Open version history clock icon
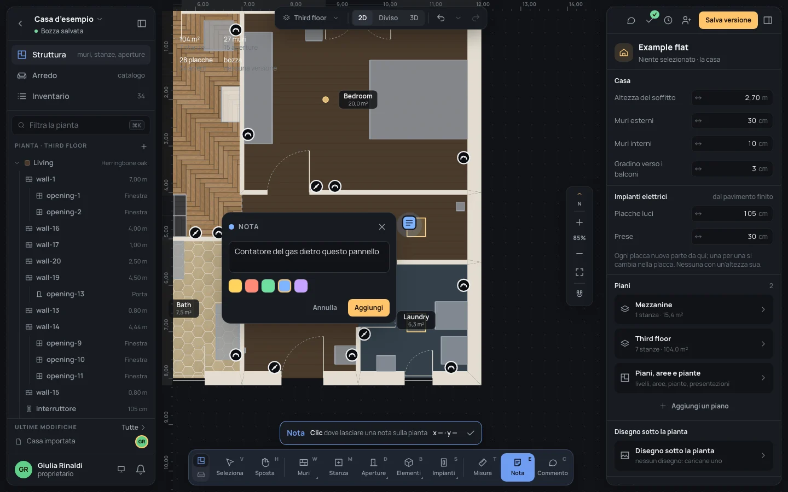Image resolution: width=788 pixels, height=492 pixels. 668,20
